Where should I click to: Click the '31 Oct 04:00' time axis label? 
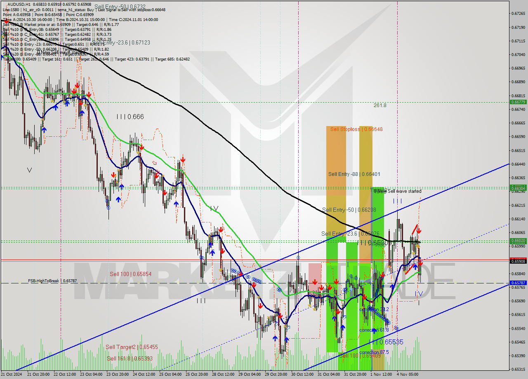(329, 374)
